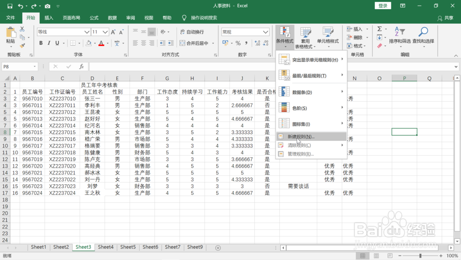Viewport: 461px width, 260px height.
Task: Increase indent icon
Action: [x=171, y=43]
